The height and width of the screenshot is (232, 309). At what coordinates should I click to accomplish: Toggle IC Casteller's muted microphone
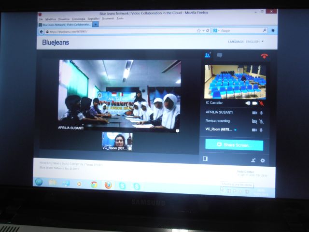pos(262,103)
